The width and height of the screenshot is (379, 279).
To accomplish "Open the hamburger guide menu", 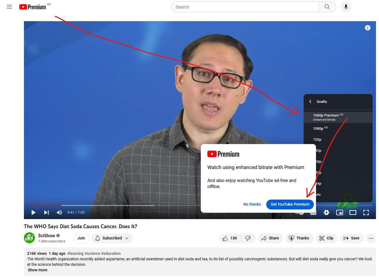I will tap(9, 7).
